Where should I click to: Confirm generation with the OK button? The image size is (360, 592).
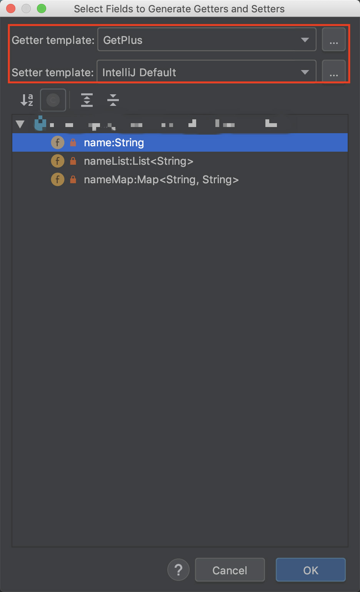point(311,570)
